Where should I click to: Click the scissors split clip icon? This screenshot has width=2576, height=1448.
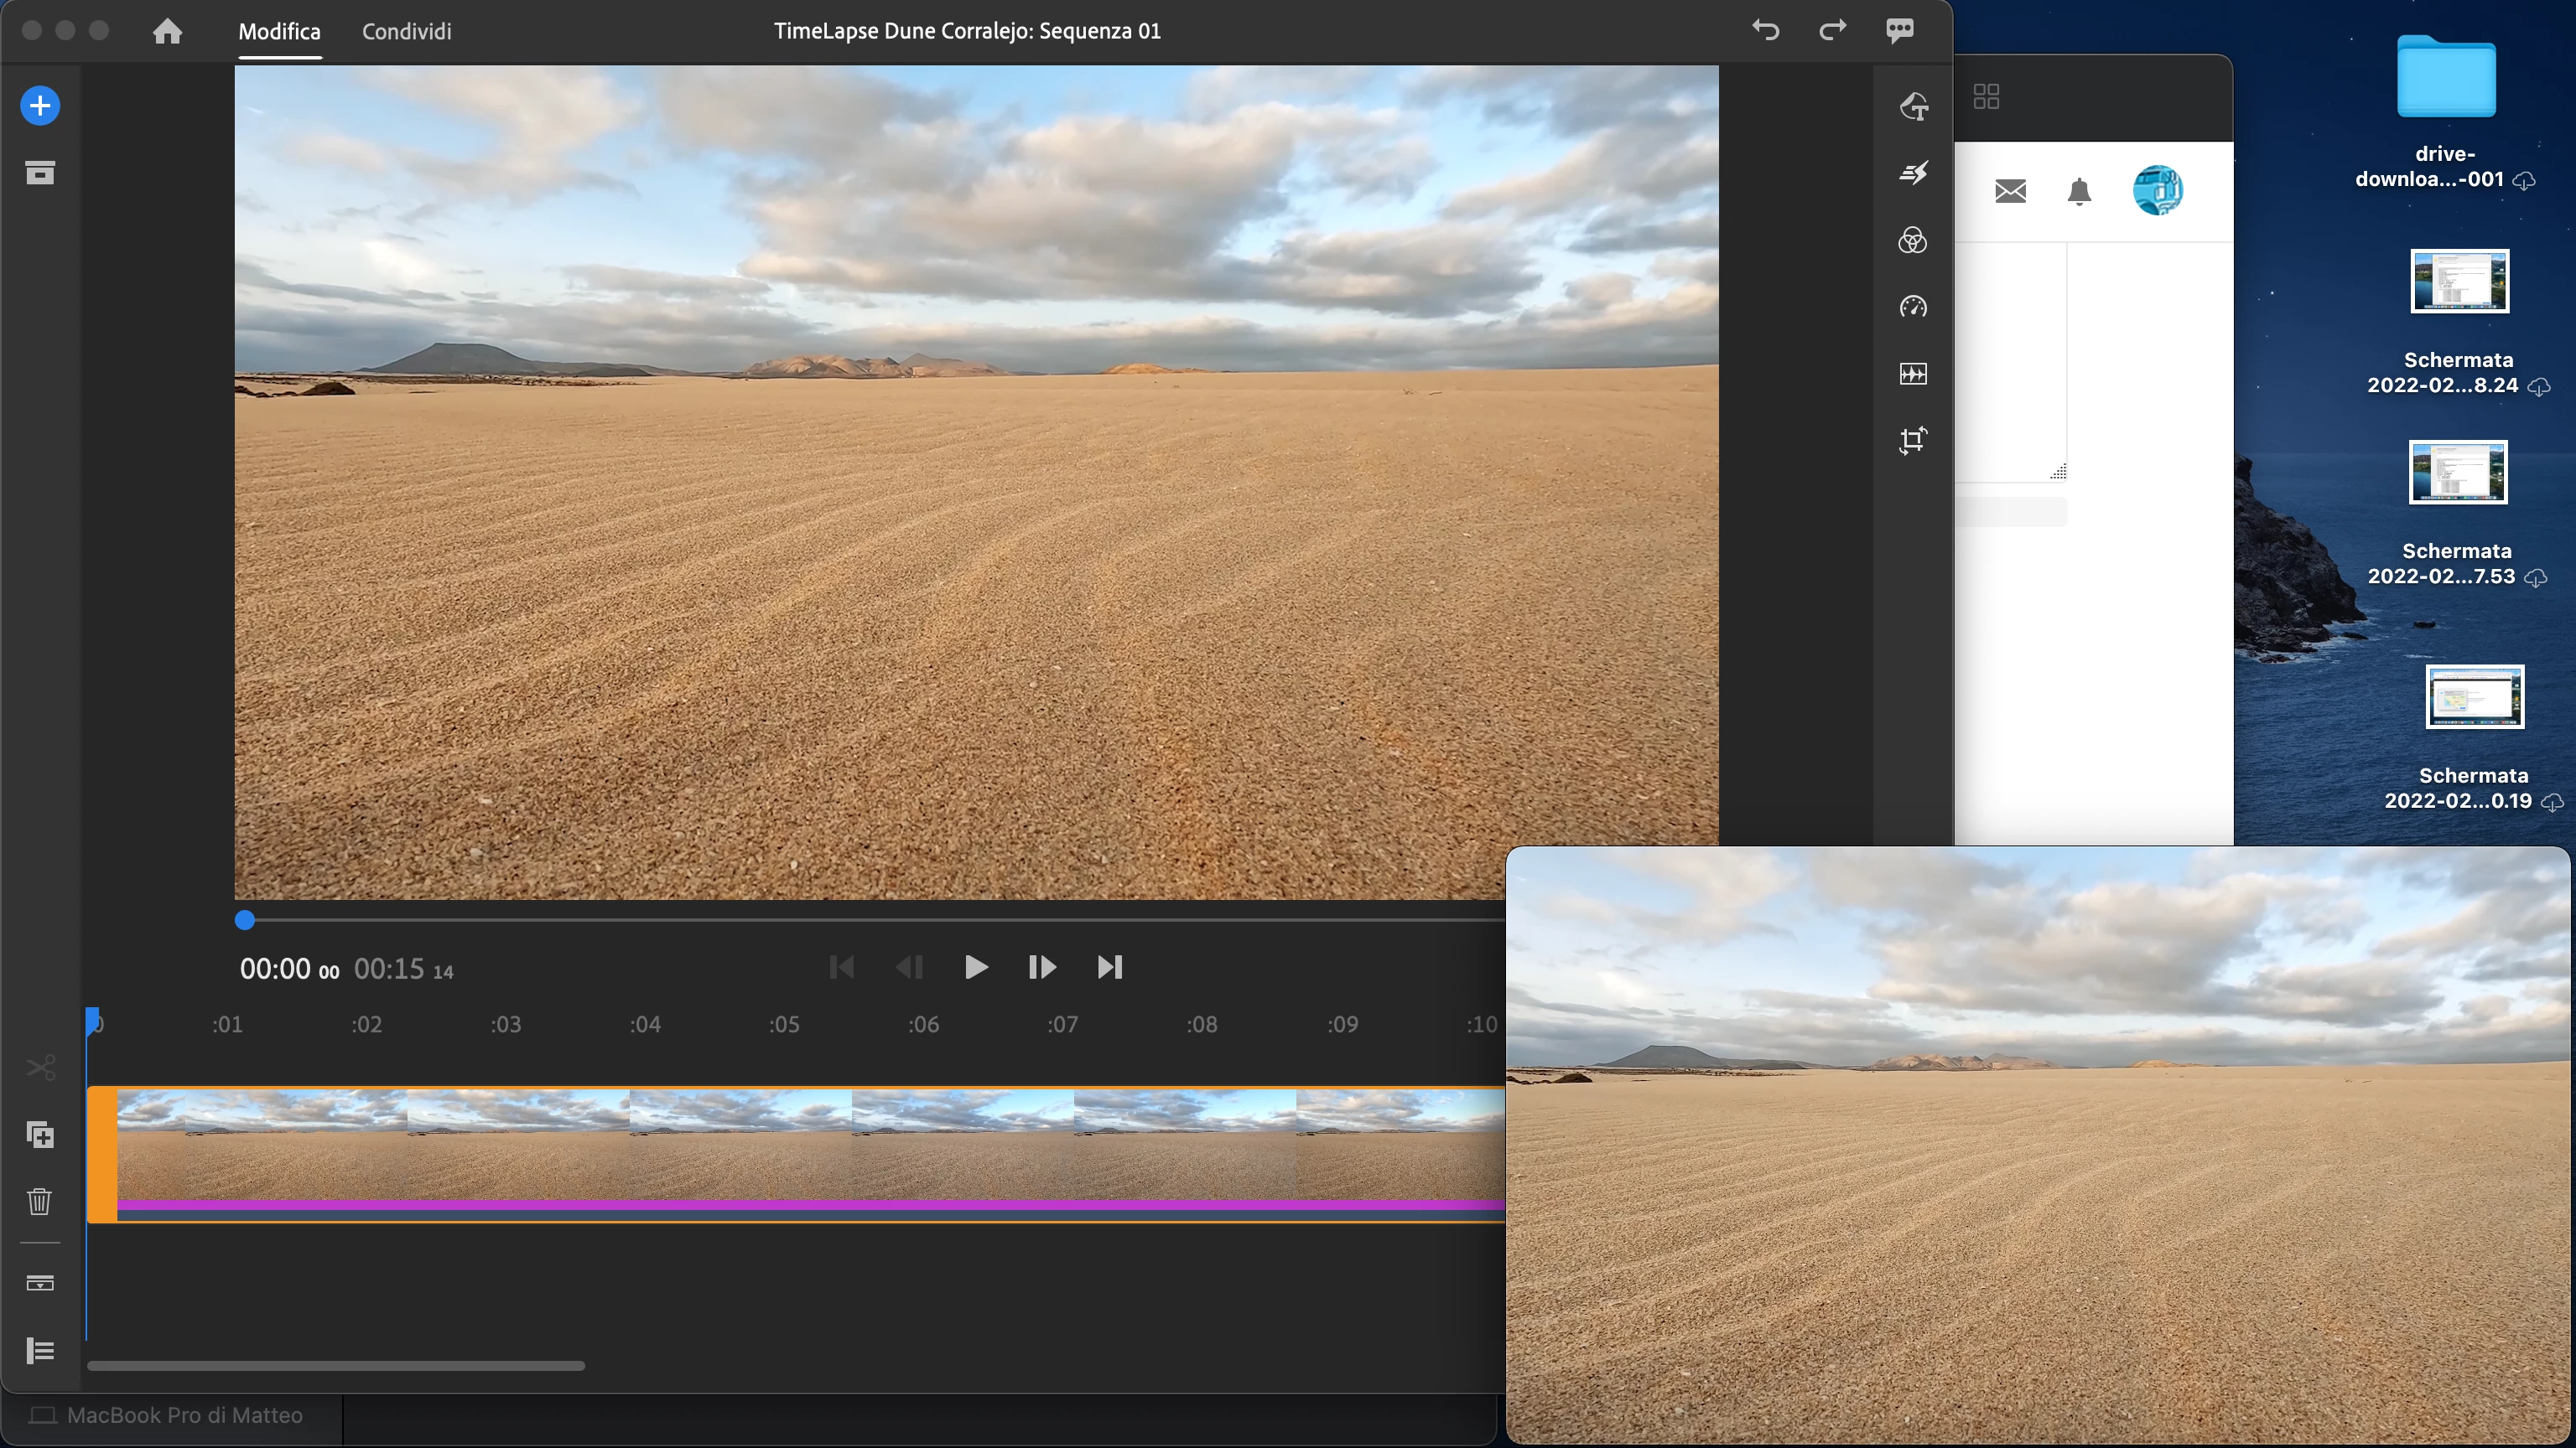coord(40,1068)
